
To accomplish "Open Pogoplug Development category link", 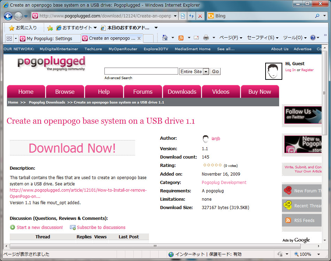I will (224, 182).
